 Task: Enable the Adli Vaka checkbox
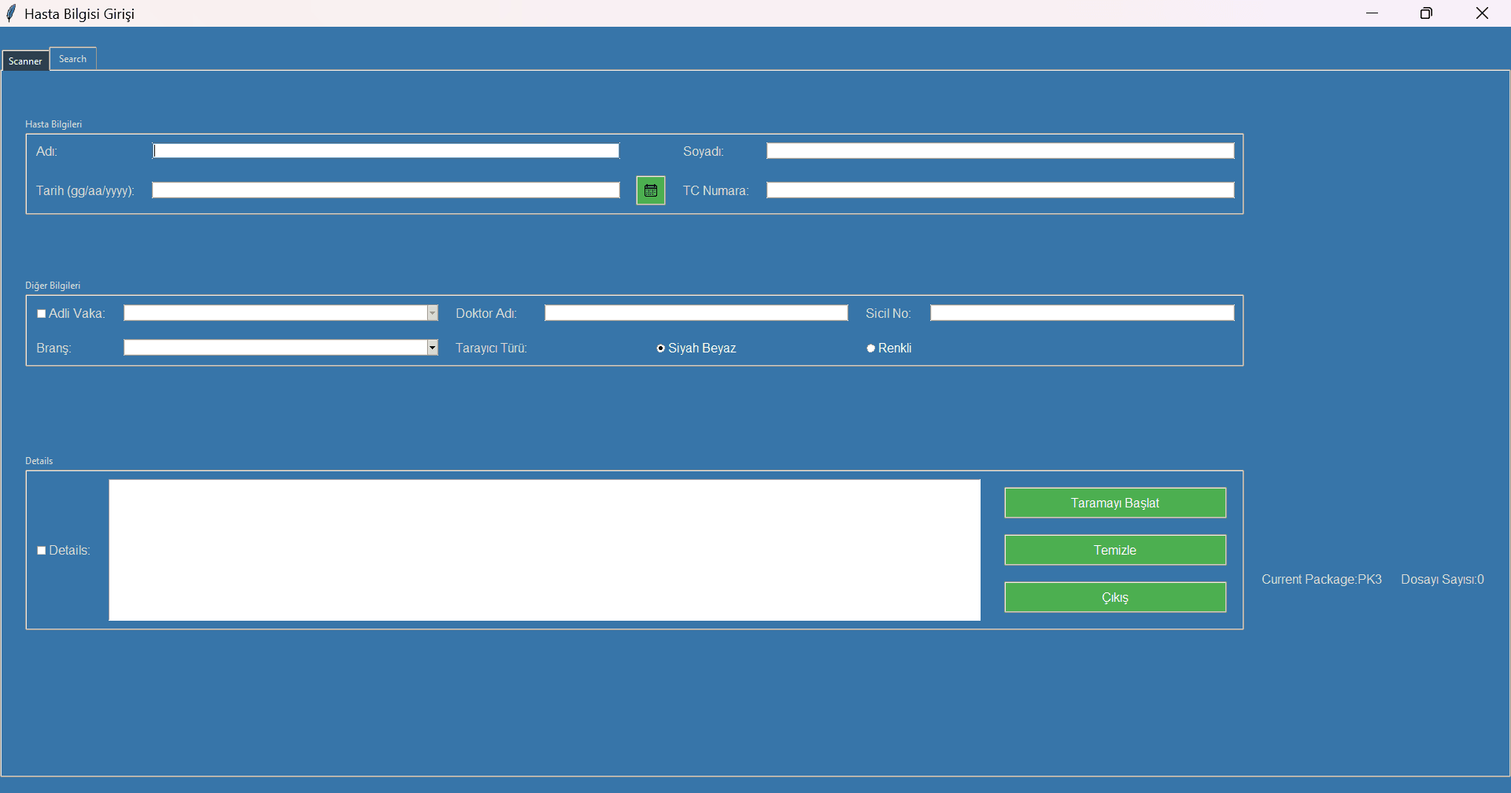(x=42, y=312)
